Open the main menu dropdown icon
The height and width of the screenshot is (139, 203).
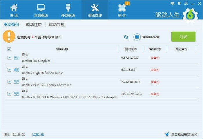(186, 3)
